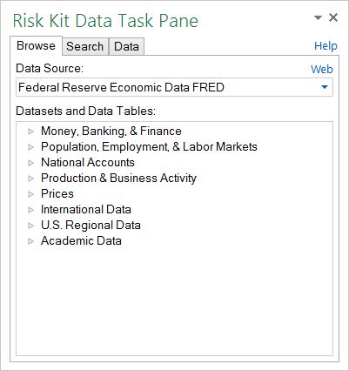349x371 pixels.
Task: Open the Web link for the data source
Action: [x=322, y=70]
